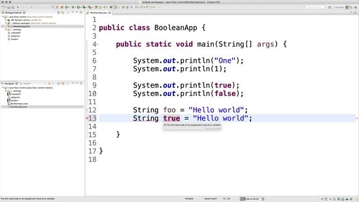Select .gitignore in Package Explorer
The width and height of the screenshot is (359, 202).
[15, 36]
